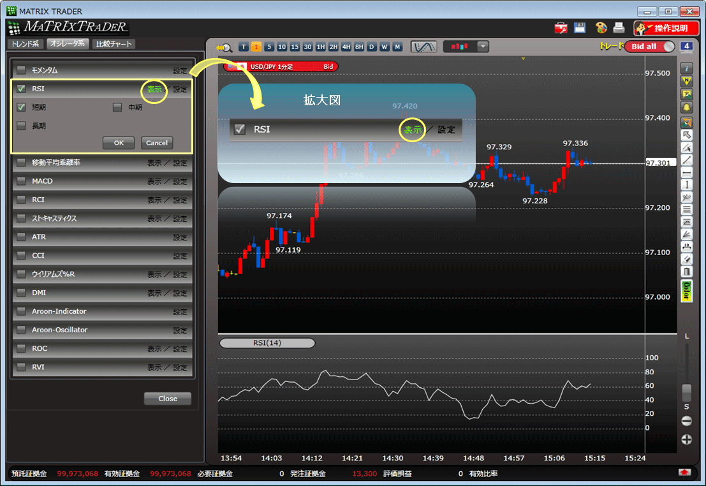Image resolution: width=706 pixels, height=486 pixels.
Task: Click the yellow N triangle icon
Action: [x=687, y=81]
